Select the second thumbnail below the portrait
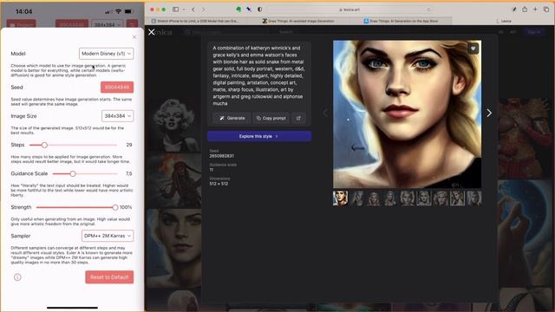 357,198
